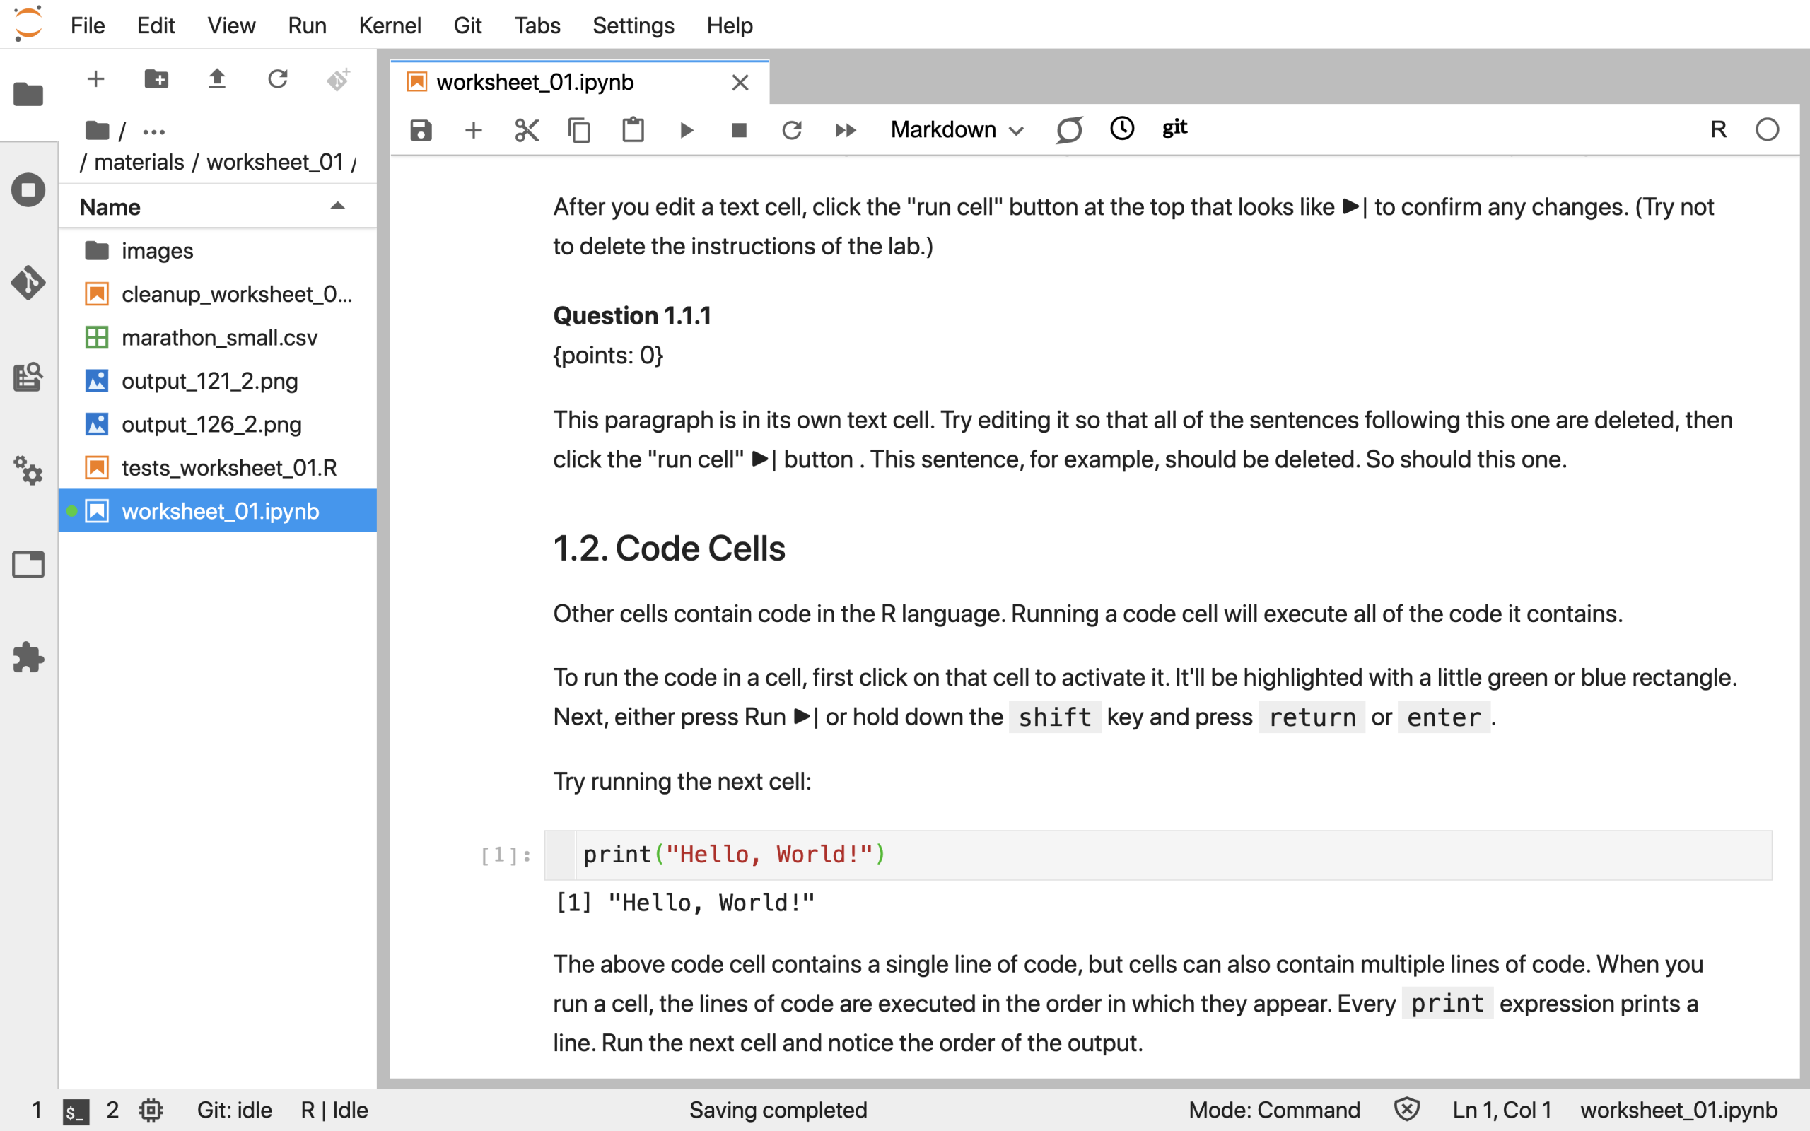Open the extension manager puzzle icon

tap(28, 657)
